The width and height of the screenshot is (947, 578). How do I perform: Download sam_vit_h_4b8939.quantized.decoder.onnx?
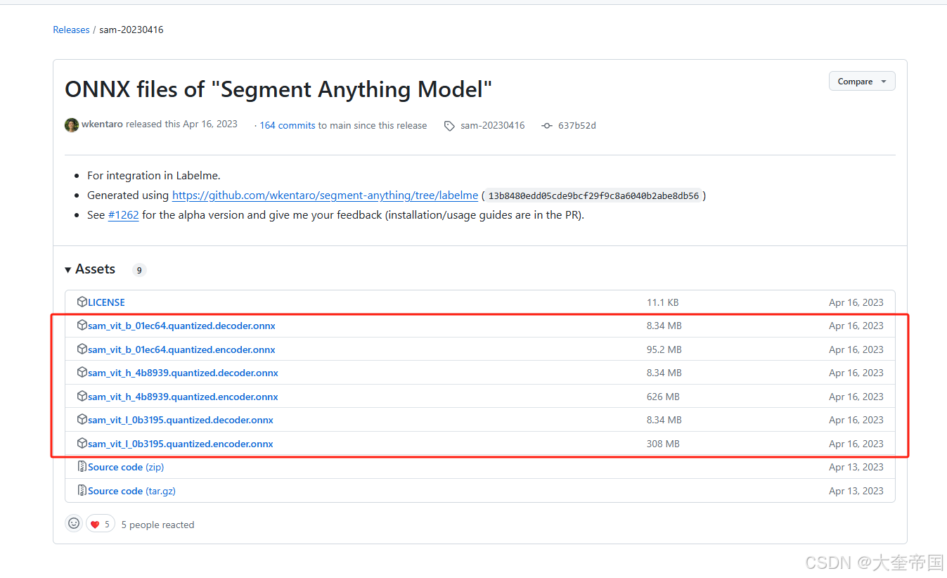[x=183, y=373]
